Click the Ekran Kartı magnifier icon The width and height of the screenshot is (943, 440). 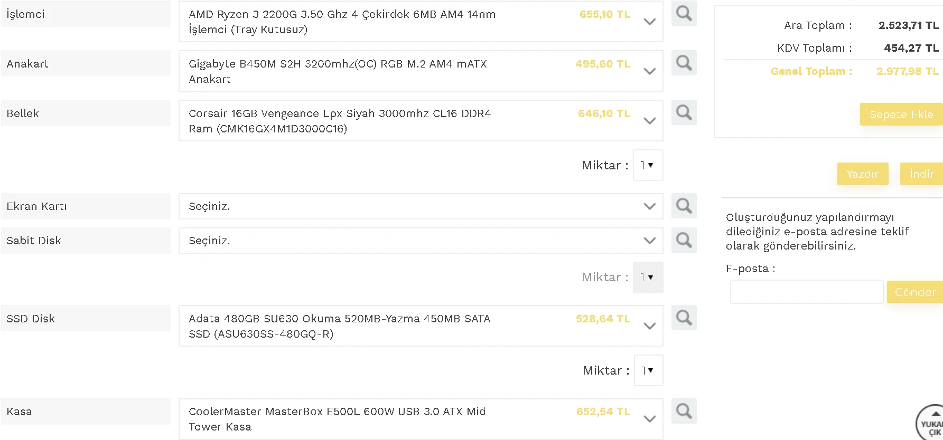click(x=684, y=206)
